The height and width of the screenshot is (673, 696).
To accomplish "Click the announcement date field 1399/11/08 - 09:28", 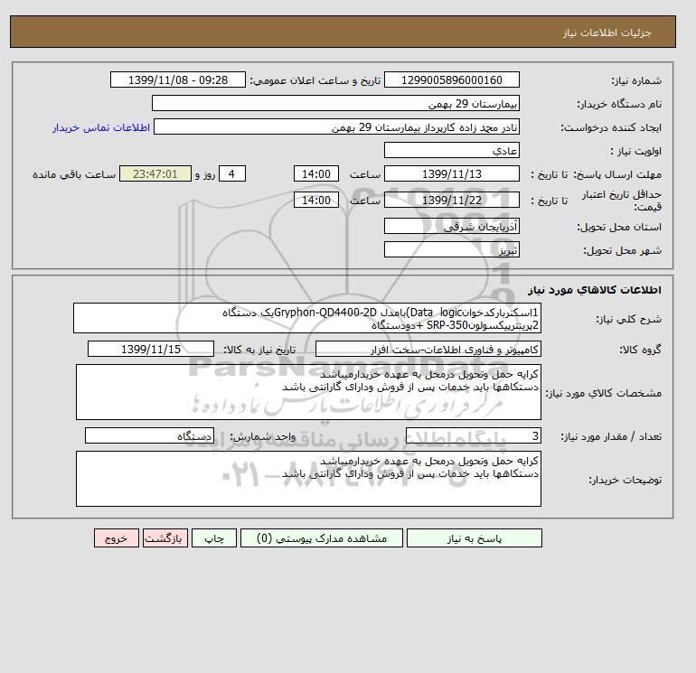I will coord(178,79).
